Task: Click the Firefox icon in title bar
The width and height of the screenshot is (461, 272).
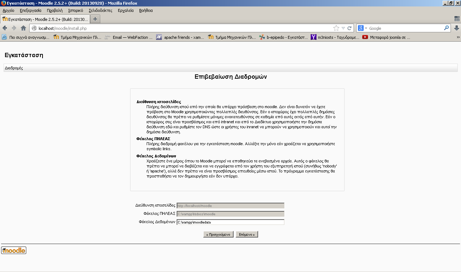Action: coord(4,3)
